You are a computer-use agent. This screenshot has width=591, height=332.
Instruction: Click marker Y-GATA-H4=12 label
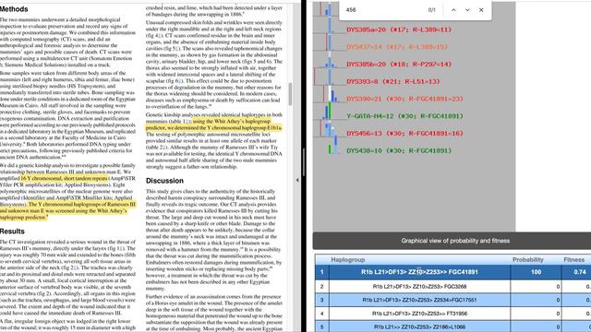404,116
